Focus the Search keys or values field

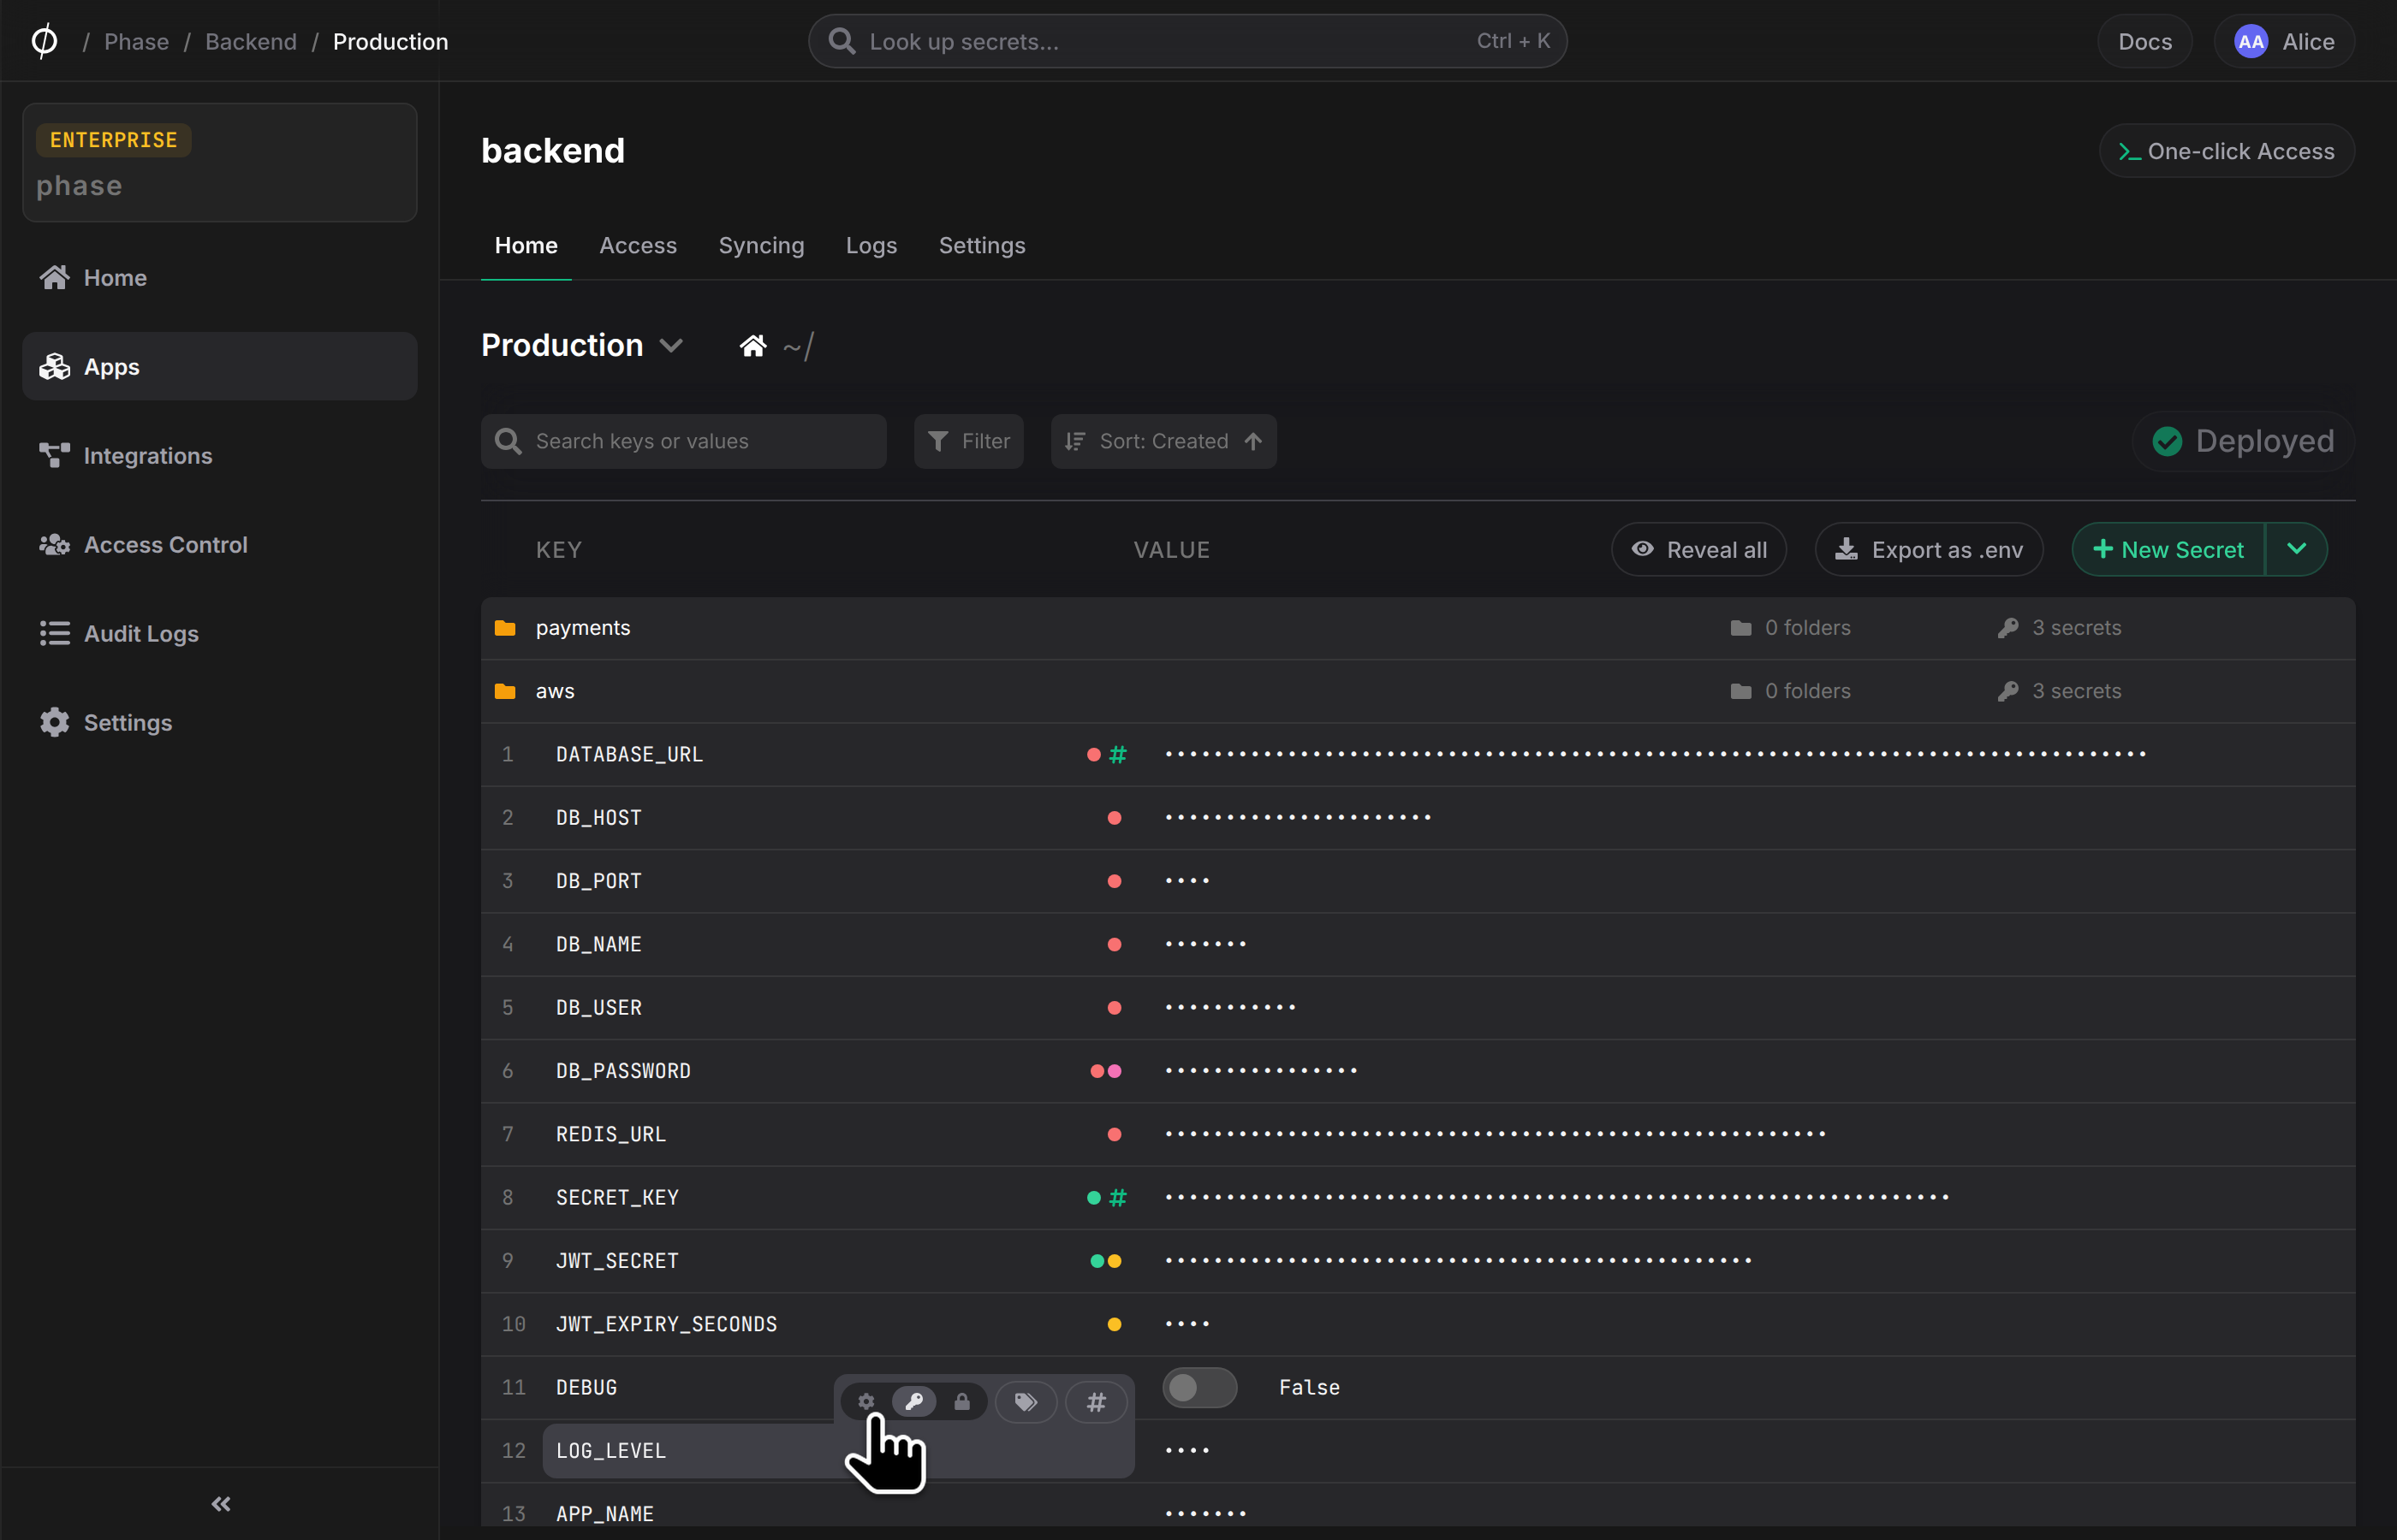683,441
